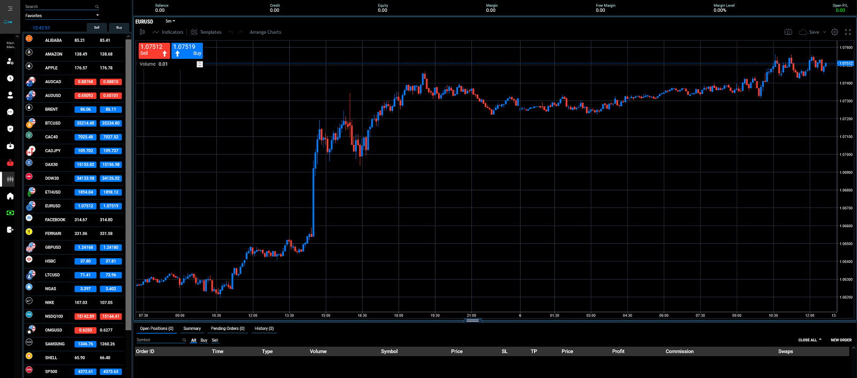Adjust the volume stepper arrows
857x378 pixels.
(x=200, y=64)
